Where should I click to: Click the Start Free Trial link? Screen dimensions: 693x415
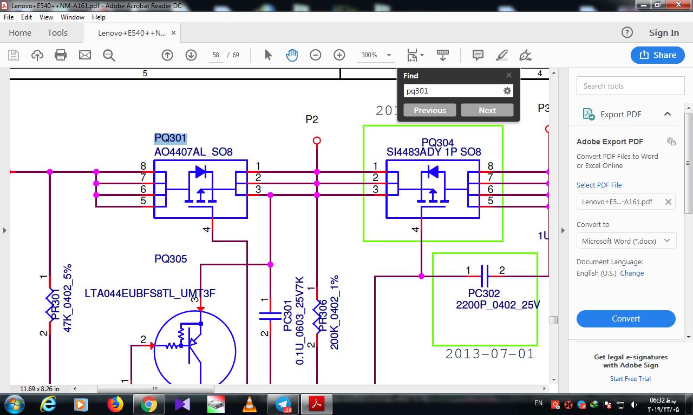click(x=630, y=379)
